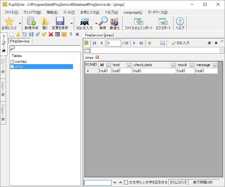Switch to the Index一覧 side tab
The width and height of the screenshot is (225, 187).
[3, 89]
